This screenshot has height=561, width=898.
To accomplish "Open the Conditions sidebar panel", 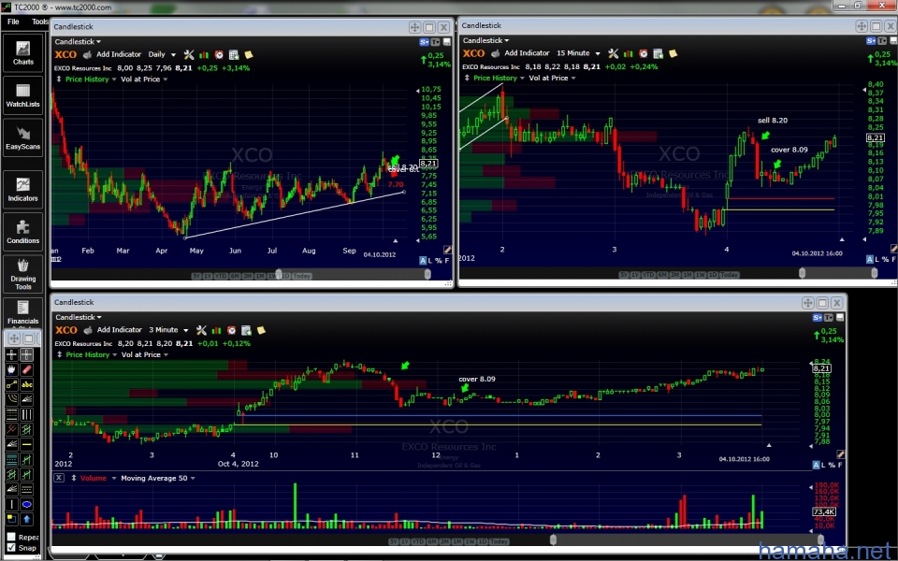I will point(23,231).
